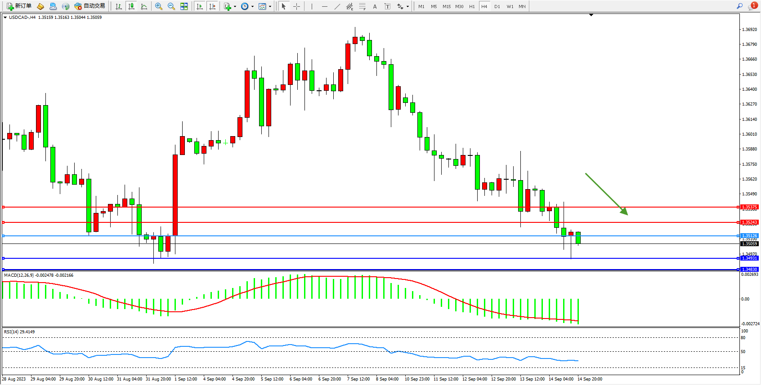Switch chart to bar chart mode
Viewport: 761px width, 385px height.
coord(119,6)
